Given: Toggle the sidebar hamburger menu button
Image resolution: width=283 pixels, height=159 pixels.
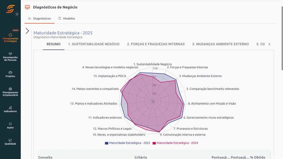Looking at the screenshot, I should (17, 14).
